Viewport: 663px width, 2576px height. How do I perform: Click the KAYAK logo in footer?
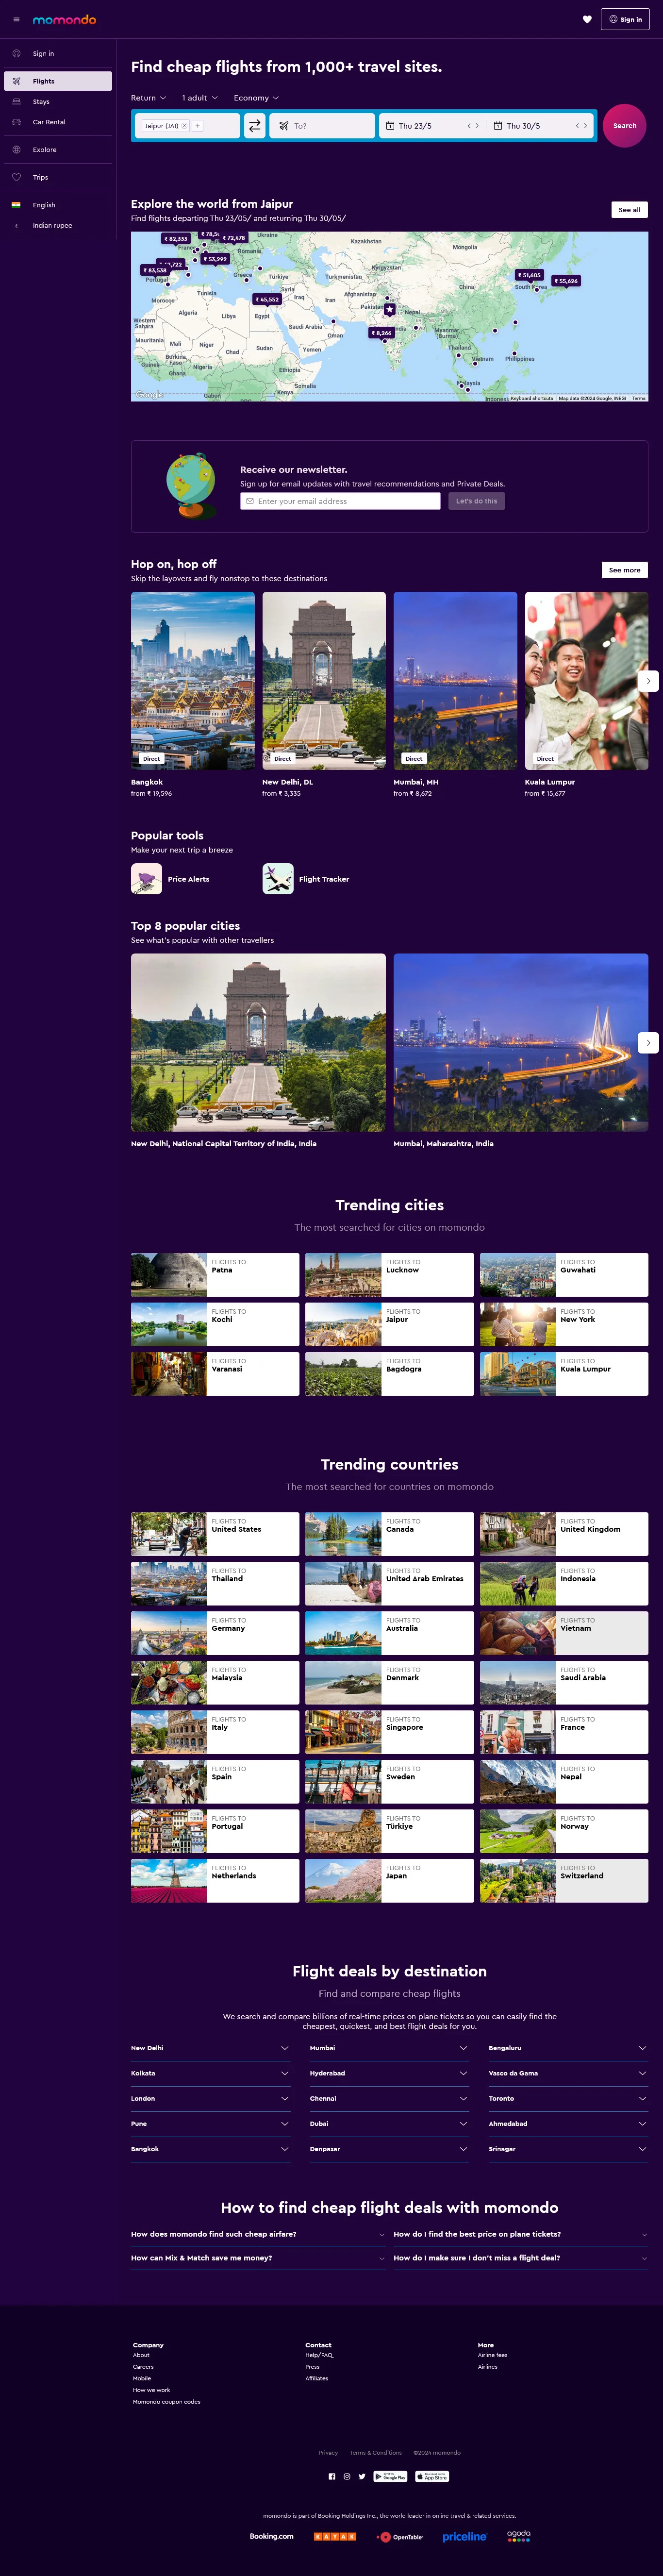tap(335, 2536)
